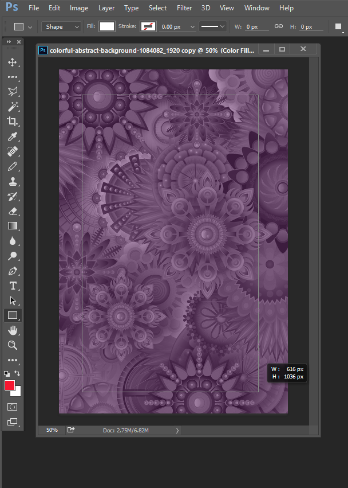Viewport: 348px width, 488px height.
Task: Select the Rectangular Marquee tool
Action: point(13,77)
